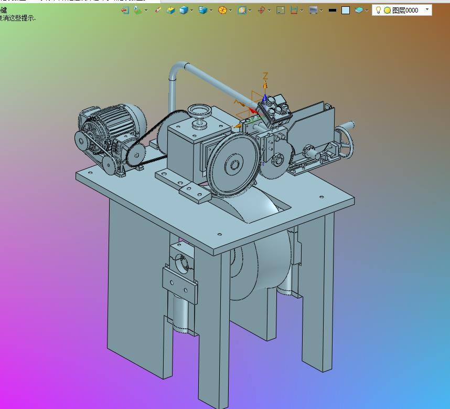Click the Z axis arrow of triad

coord(265,84)
